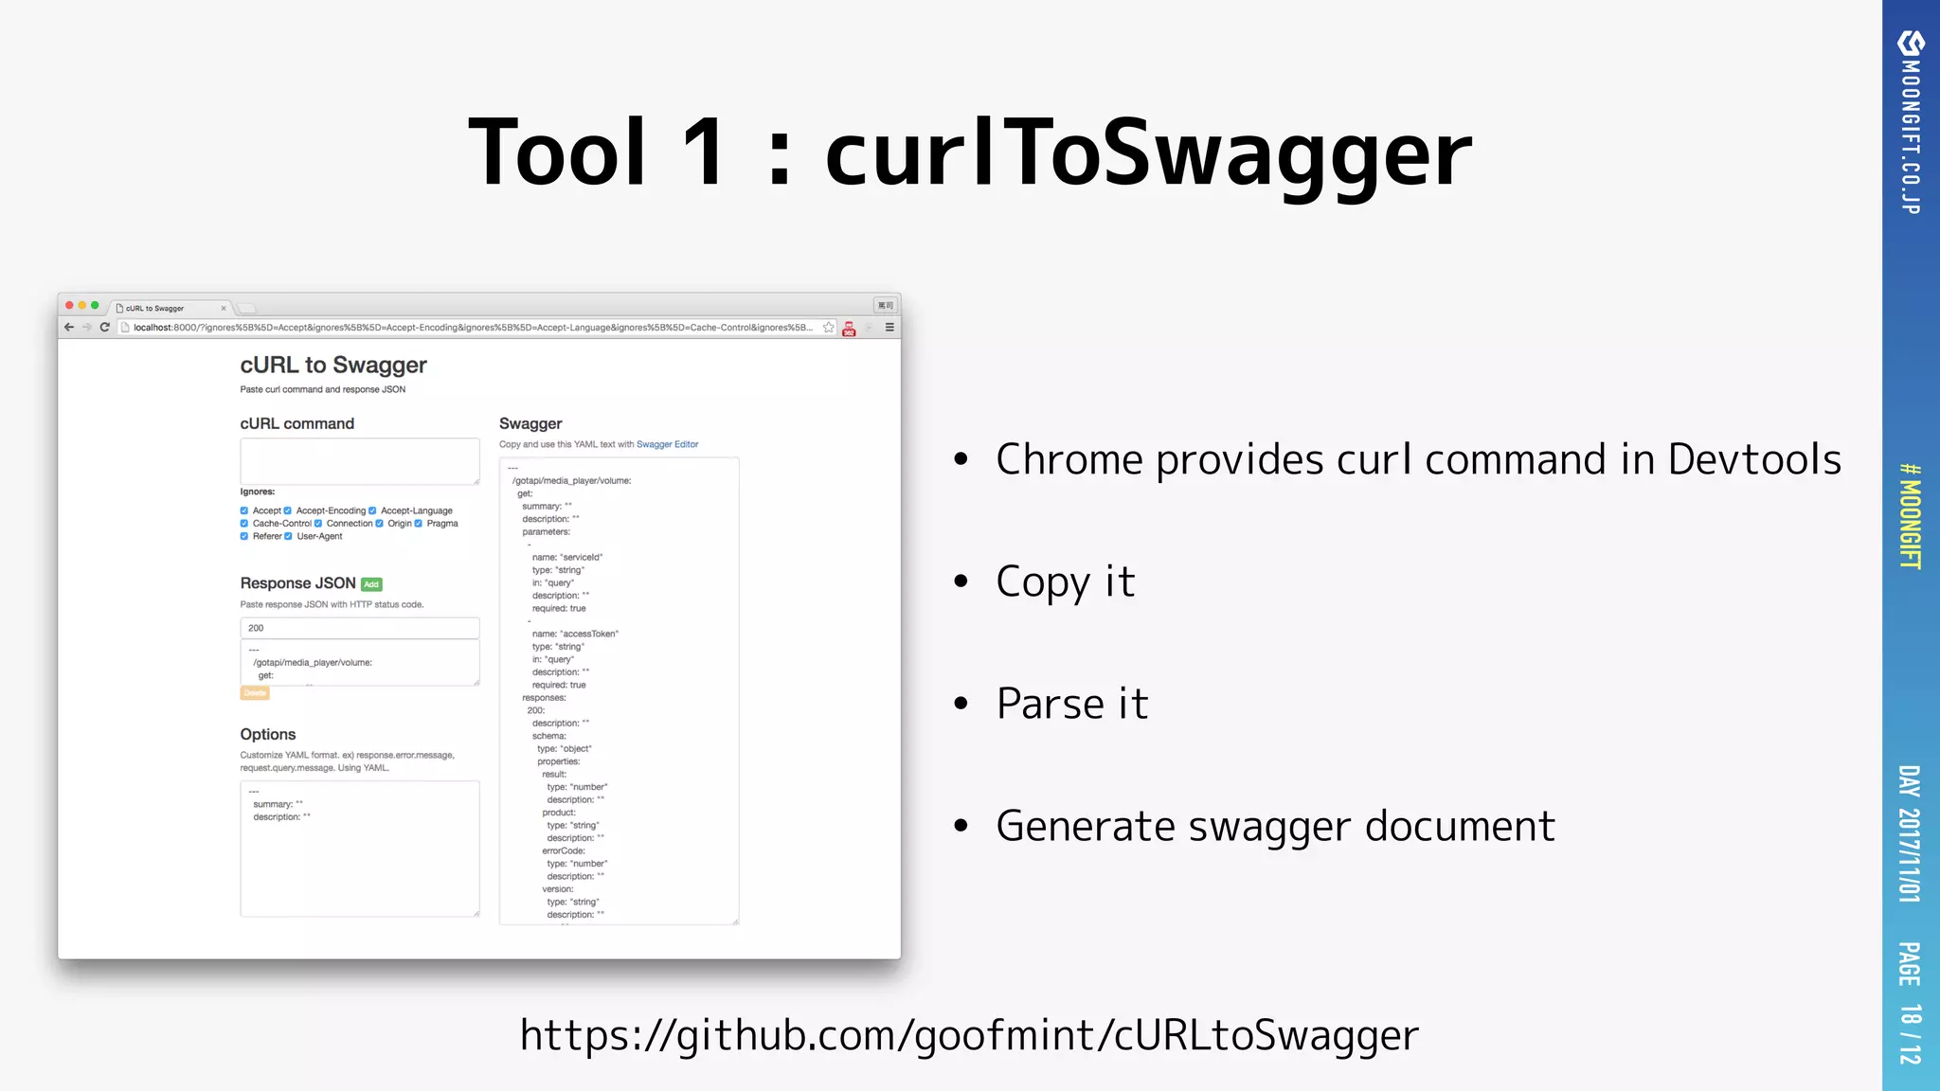Click the Options heading
Screen dimensions: 1940x1091
point(268,734)
